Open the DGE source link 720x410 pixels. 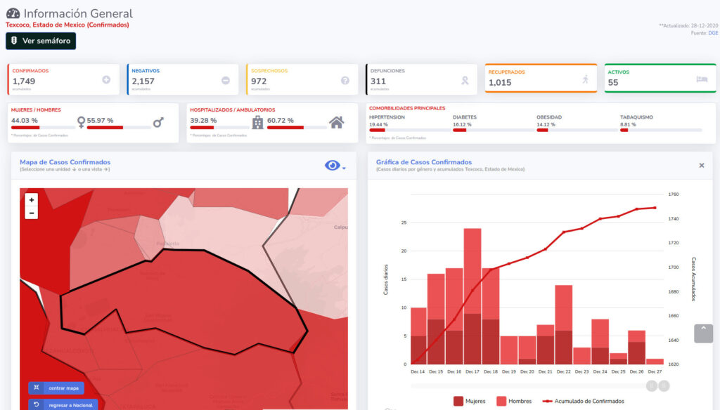713,33
